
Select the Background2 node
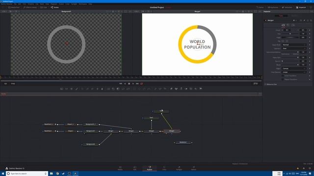[90, 144]
